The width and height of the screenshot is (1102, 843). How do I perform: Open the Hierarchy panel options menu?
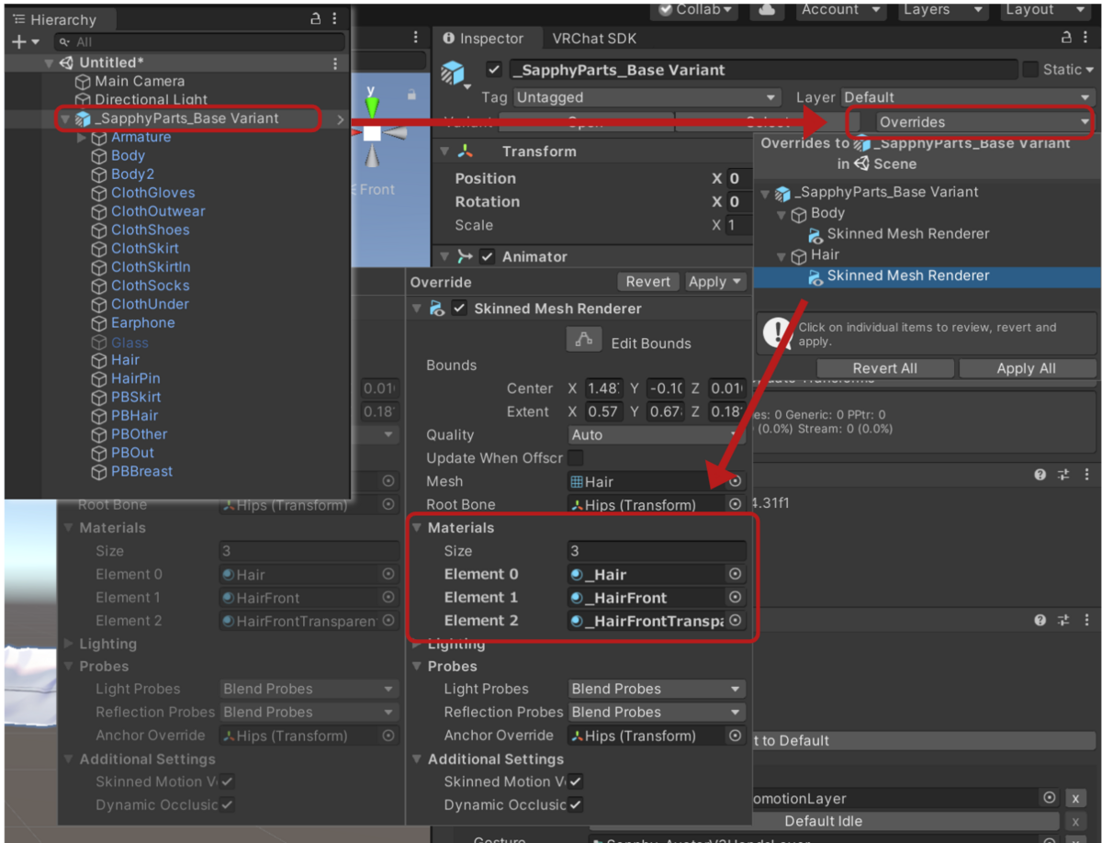point(334,18)
